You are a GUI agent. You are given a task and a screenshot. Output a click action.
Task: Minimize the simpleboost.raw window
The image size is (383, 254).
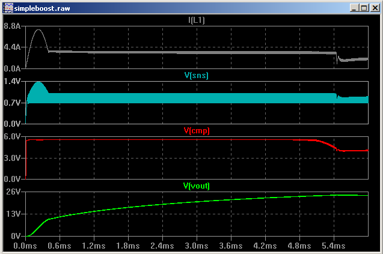click(354, 8)
